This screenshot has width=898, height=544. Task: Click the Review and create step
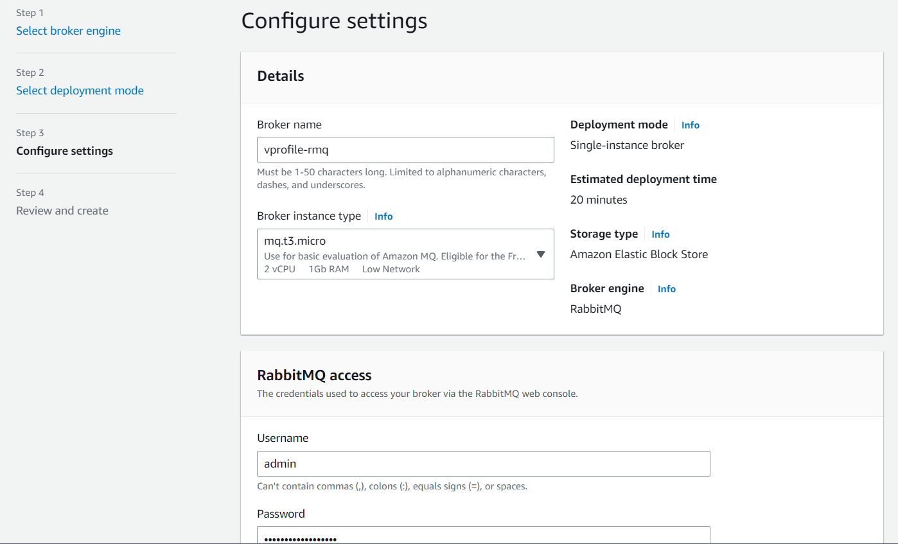(62, 210)
